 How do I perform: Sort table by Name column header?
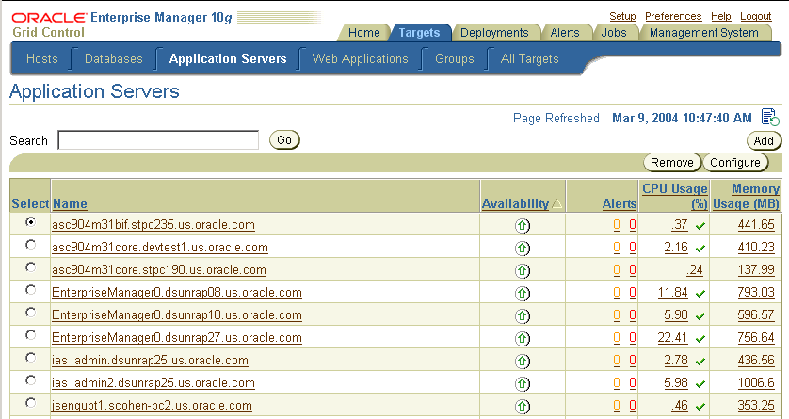(x=70, y=203)
